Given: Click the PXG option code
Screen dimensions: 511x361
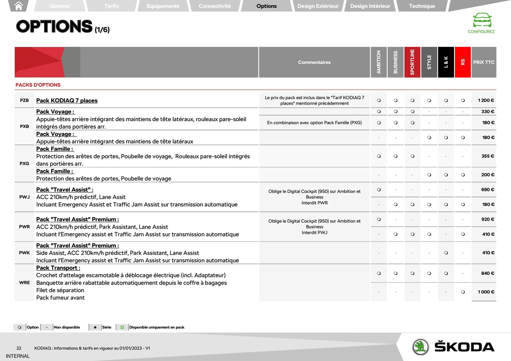Looking at the screenshot, I should point(24,164).
